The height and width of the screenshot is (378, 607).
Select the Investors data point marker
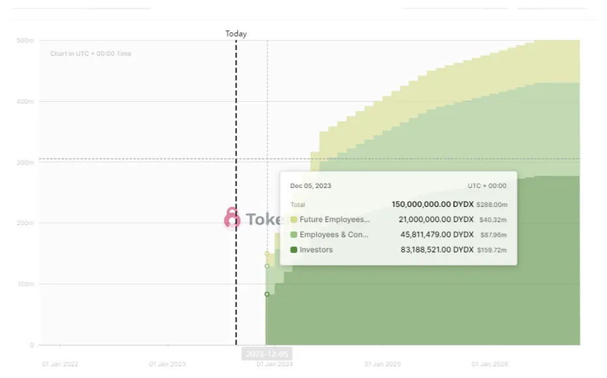click(267, 294)
